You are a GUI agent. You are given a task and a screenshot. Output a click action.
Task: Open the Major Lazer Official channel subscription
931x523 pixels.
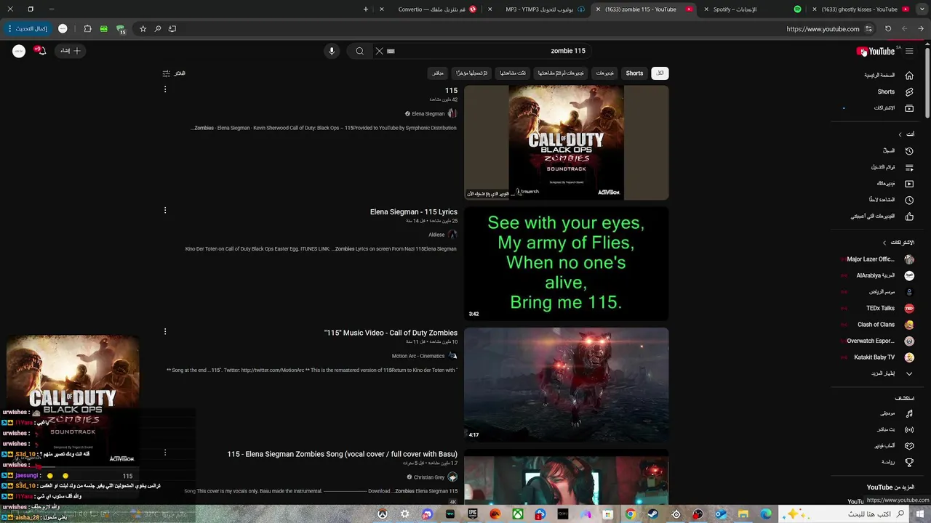point(878,259)
